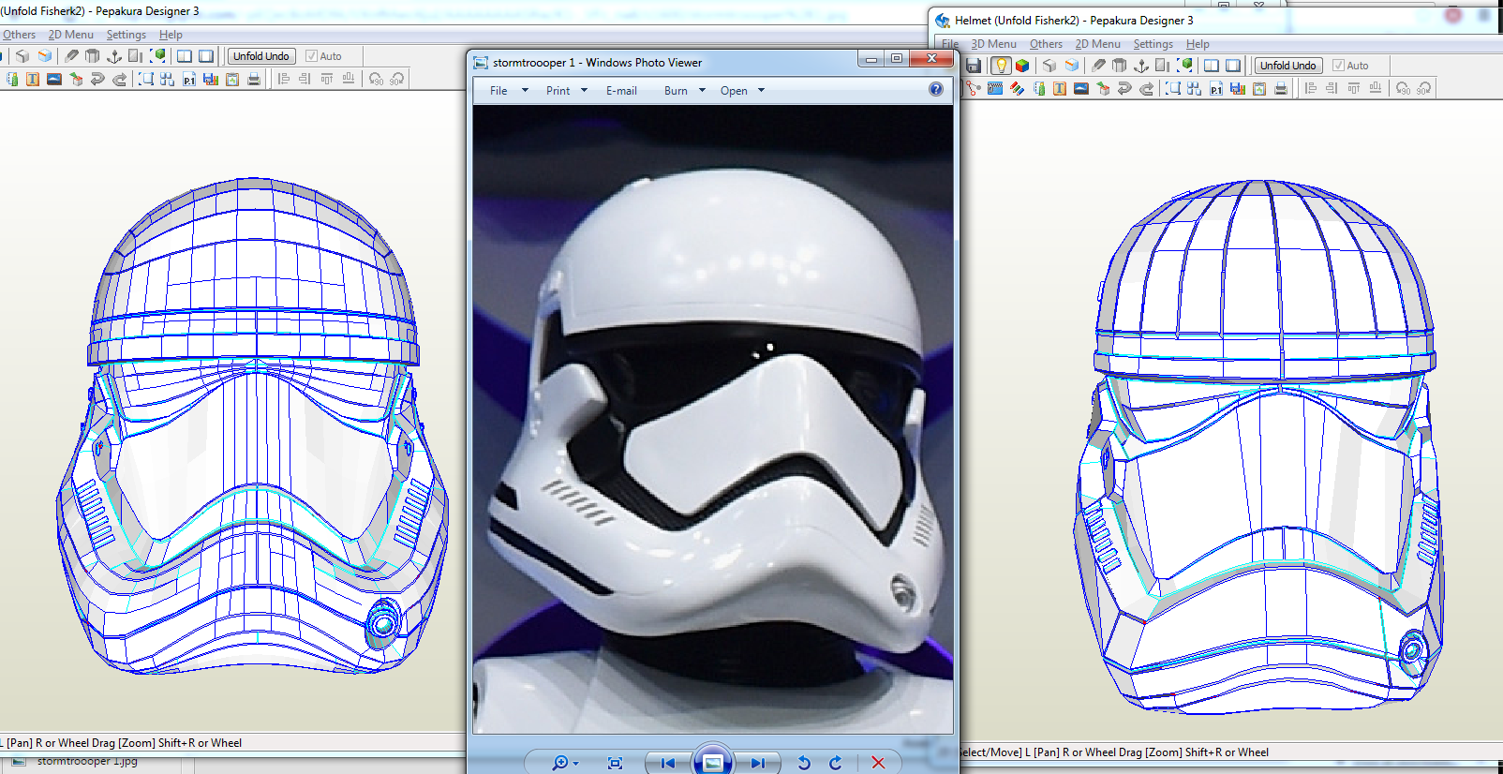This screenshot has width=1503, height=774.
Task: Click the red node-path icon in right window
Action: coord(974,88)
